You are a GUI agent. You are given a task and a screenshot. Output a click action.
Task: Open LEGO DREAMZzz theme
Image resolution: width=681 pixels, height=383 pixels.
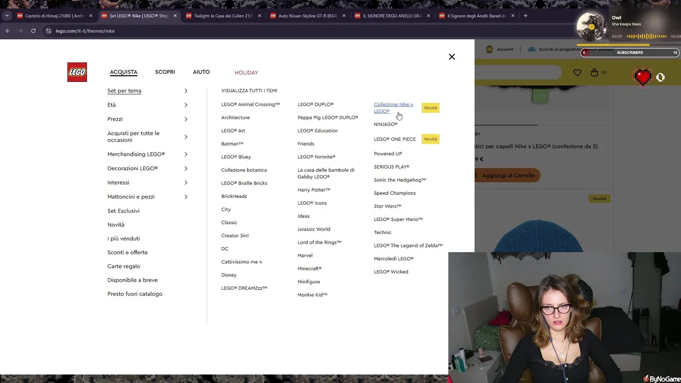click(244, 288)
